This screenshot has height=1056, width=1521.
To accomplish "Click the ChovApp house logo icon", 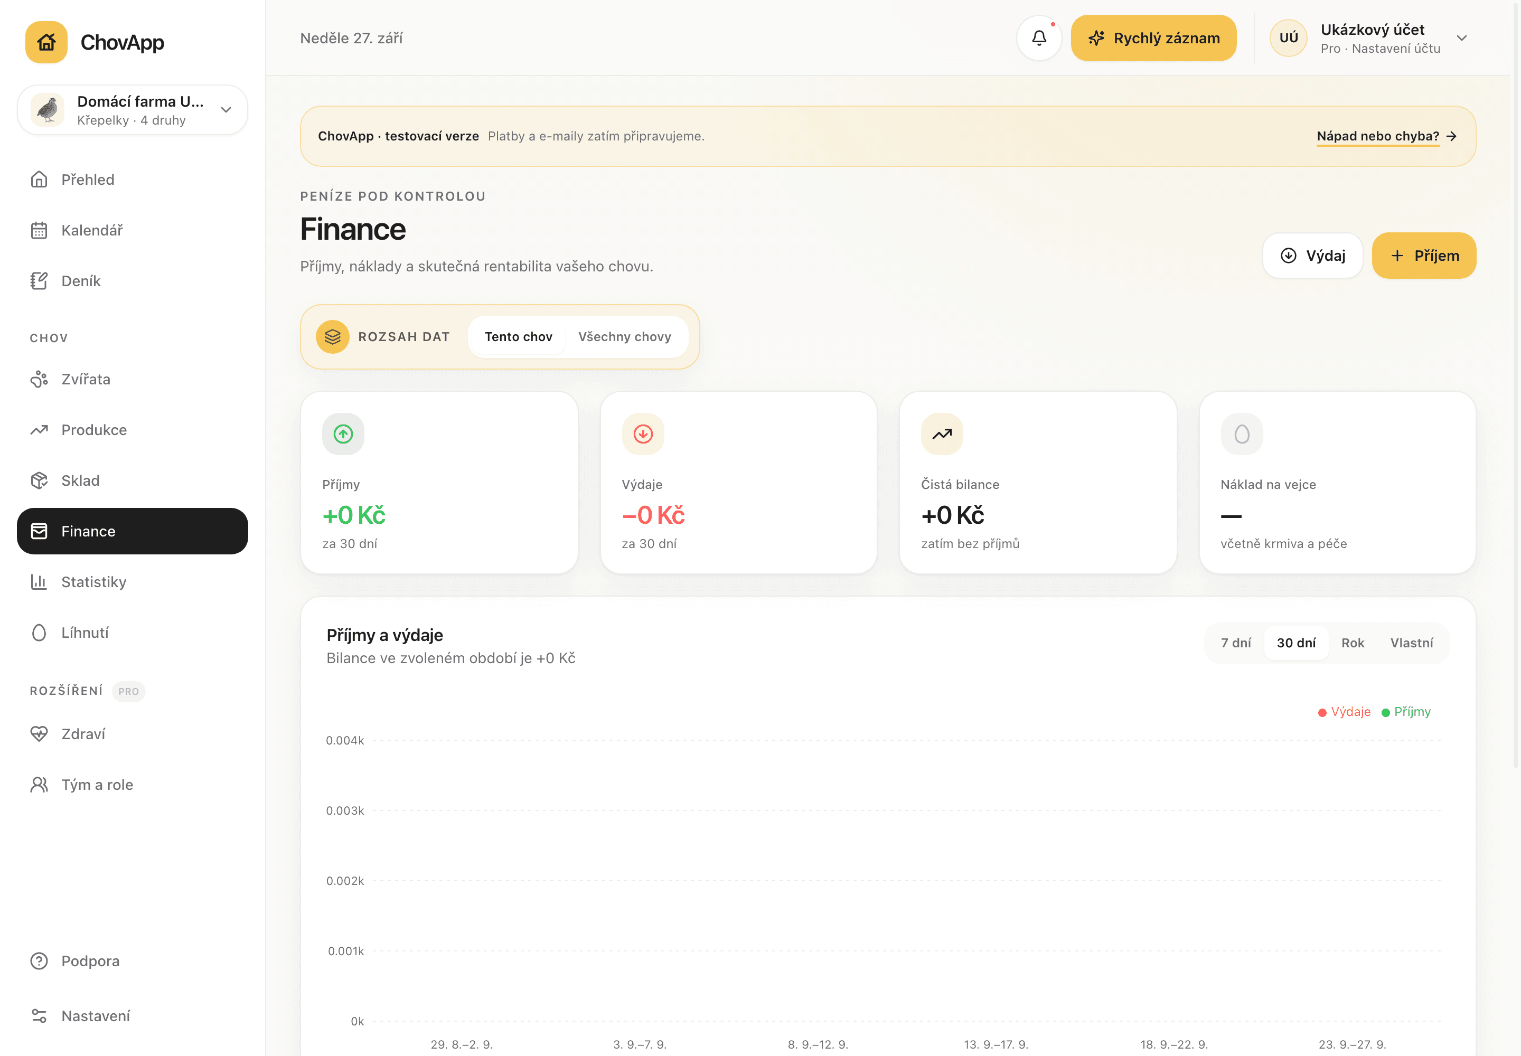I will (46, 42).
